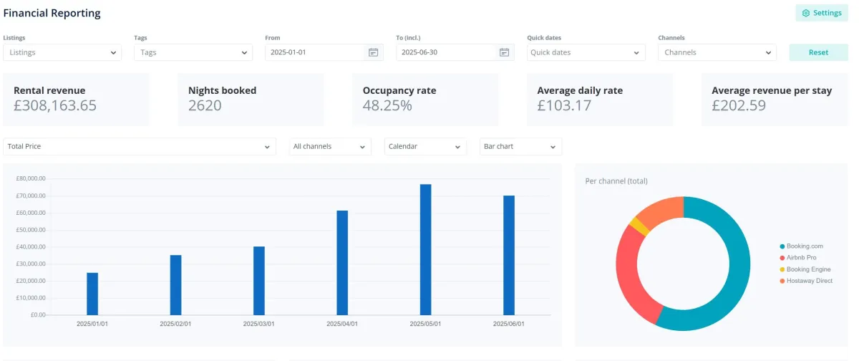Expand the All channels selector
859x361 pixels.
point(331,146)
